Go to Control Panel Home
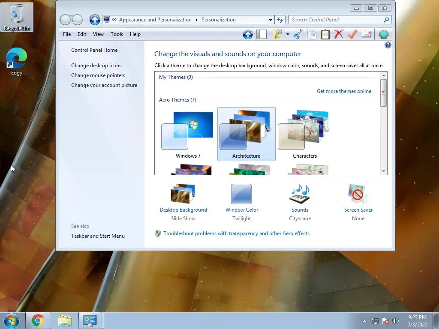Viewport: 439px width, 329px height. pos(94,50)
